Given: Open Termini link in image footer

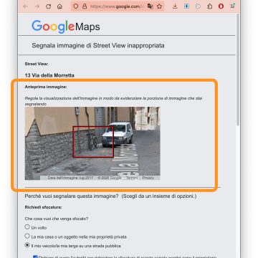Looking at the screenshot, I should [x=132, y=178].
